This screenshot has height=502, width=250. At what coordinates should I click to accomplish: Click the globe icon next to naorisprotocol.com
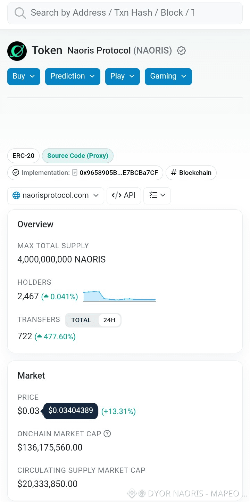(x=16, y=195)
